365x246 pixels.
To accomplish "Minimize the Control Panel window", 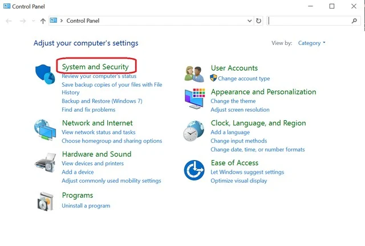I will point(310,6).
